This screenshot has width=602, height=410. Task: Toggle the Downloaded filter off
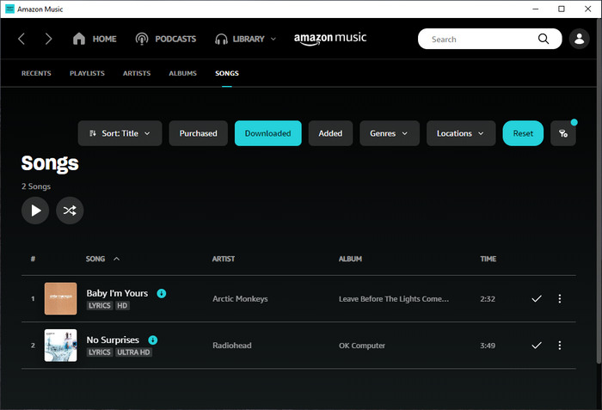coord(268,133)
